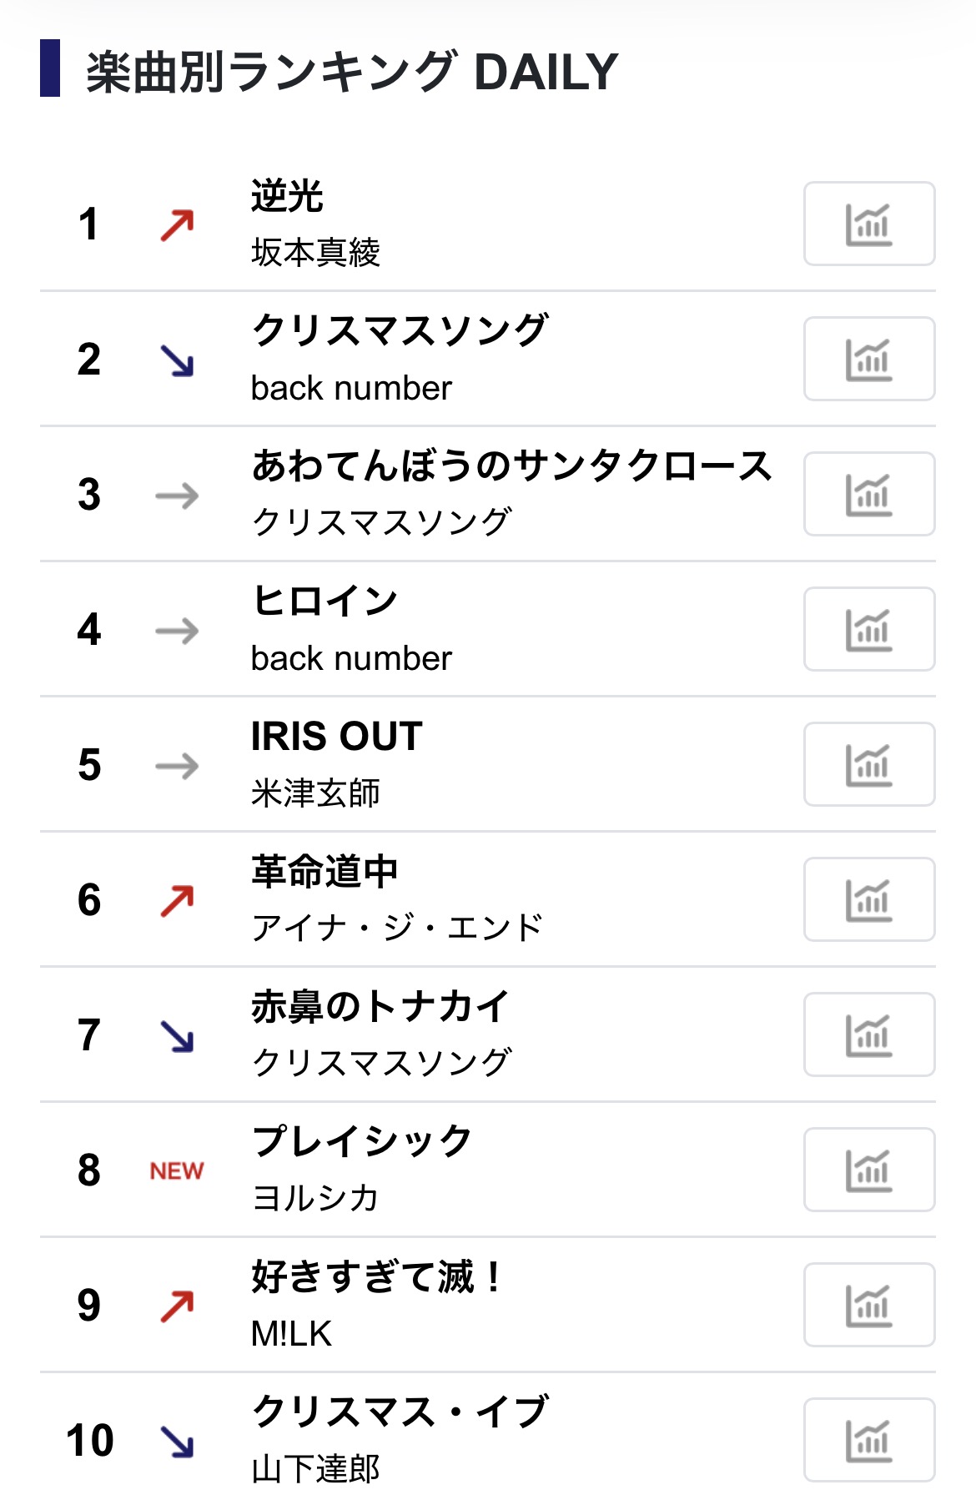Open chart icon for 逆光
976x1505 pixels.
(868, 224)
